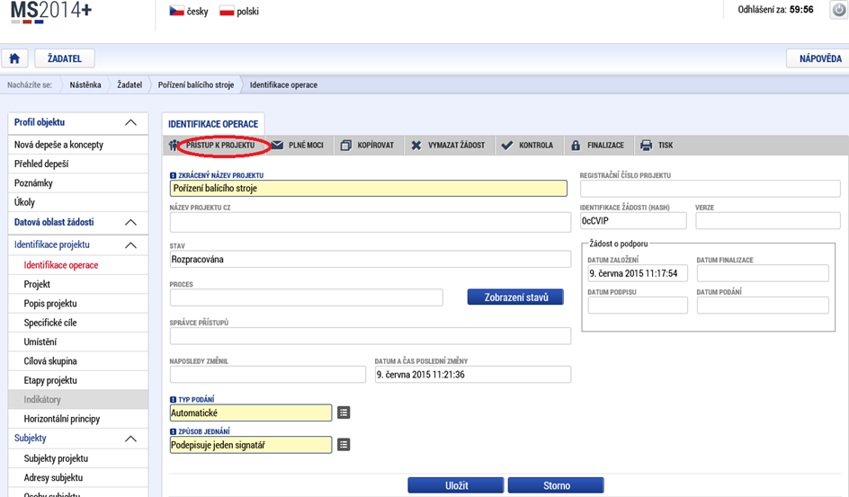
Task: Click the envelope icon for Plné moci
Action: pyautogui.click(x=278, y=145)
